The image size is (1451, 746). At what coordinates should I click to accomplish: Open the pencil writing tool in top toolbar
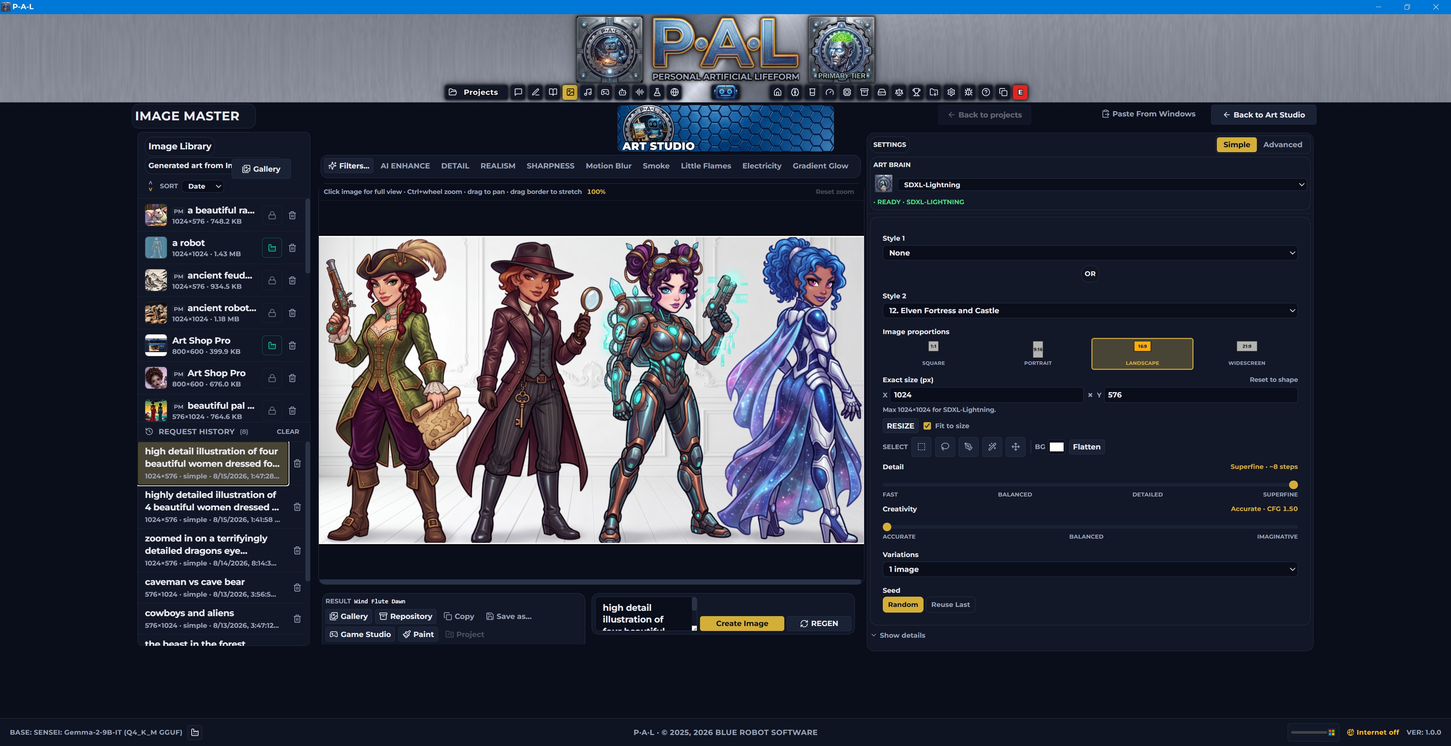point(536,92)
